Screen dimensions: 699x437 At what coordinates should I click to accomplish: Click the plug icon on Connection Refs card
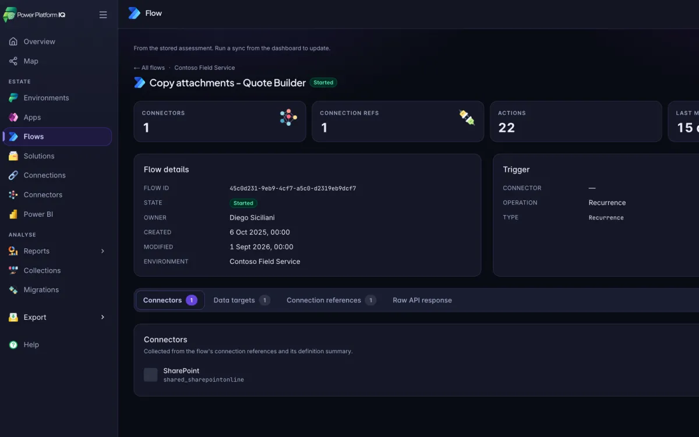click(x=467, y=117)
